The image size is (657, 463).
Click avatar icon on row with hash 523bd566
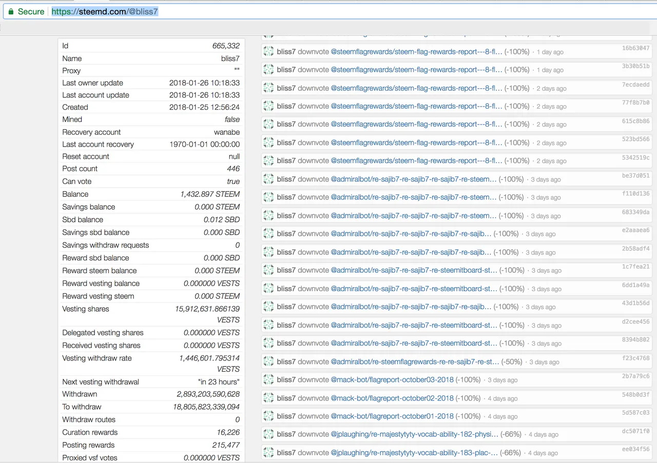[268, 143]
